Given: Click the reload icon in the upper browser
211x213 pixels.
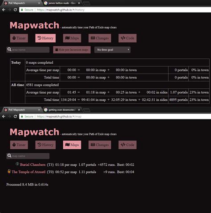Looking at the screenshot, I should point(15,10).
